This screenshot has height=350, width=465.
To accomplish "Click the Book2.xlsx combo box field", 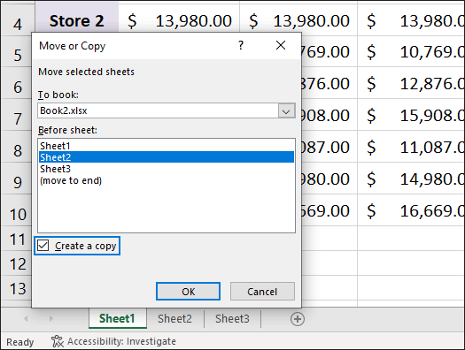I will pyautogui.click(x=167, y=110).
